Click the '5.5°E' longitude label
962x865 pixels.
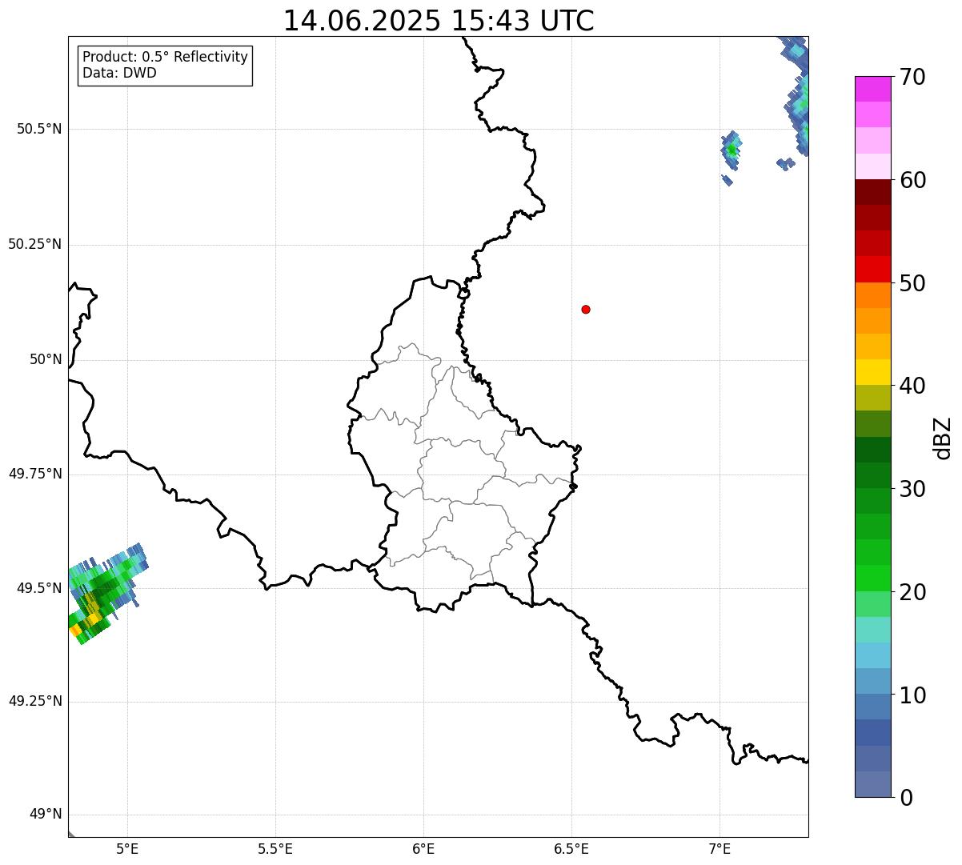click(276, 848)
